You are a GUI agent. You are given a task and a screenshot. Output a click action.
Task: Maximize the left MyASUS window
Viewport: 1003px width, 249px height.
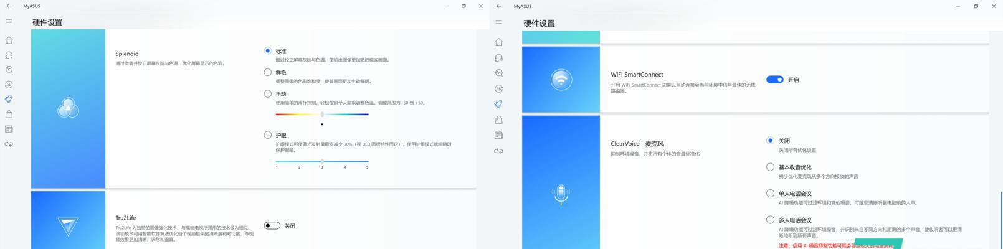tap(463, 6)
